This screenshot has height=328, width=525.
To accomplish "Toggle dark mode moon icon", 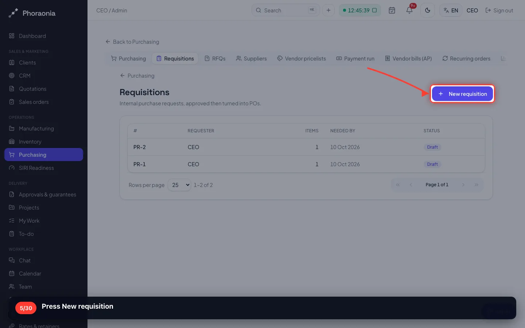I will 428,10.
